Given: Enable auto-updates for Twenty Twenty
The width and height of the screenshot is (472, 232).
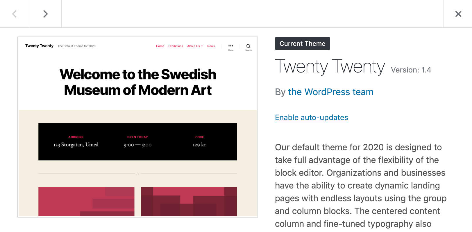Looking at the screenshot, I should 311,117.
